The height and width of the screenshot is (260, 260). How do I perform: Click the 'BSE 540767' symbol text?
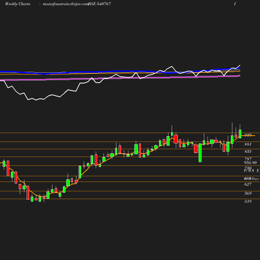[99, 4]
